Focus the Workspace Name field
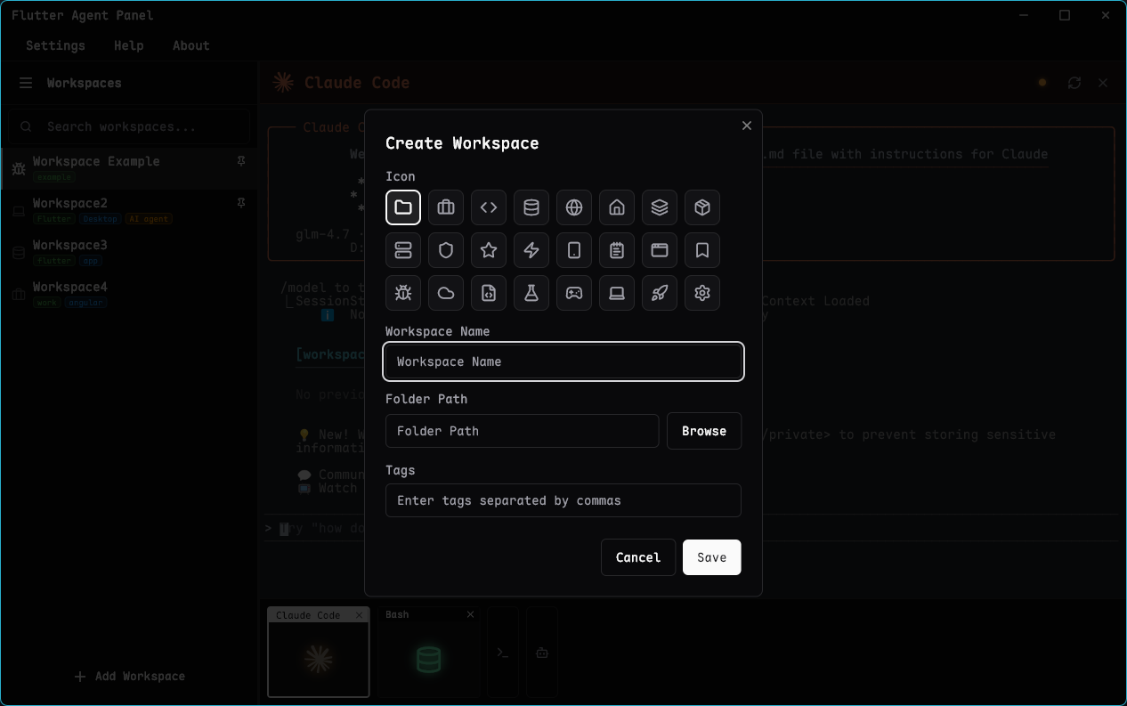The image size is (1127, 706). pyautogui.click(x=563, y=361)
